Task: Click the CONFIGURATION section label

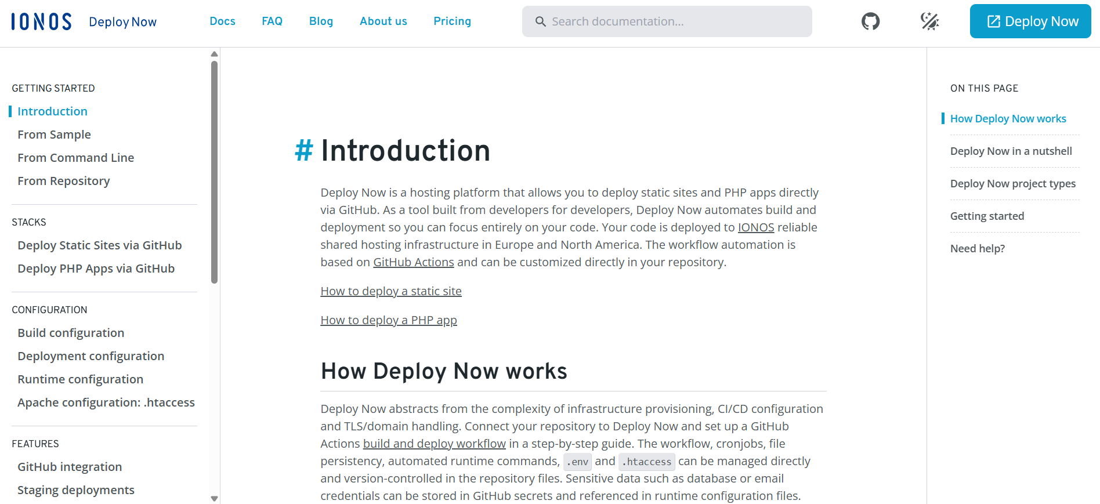Action: pos(49,310)
